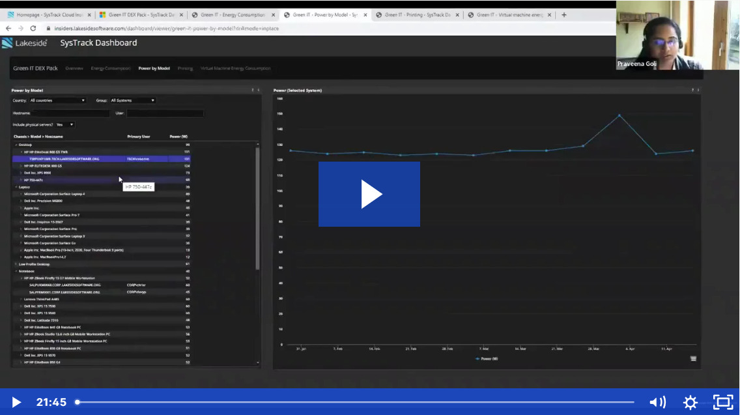Expand the HP ELITEDESK 800 G5 row
740x415 pixels.
pos(21,166)
